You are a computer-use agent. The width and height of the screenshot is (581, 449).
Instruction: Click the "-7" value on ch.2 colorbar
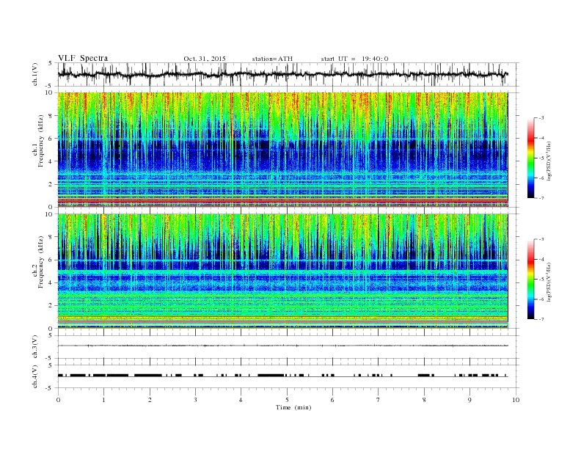pos(541,319)
